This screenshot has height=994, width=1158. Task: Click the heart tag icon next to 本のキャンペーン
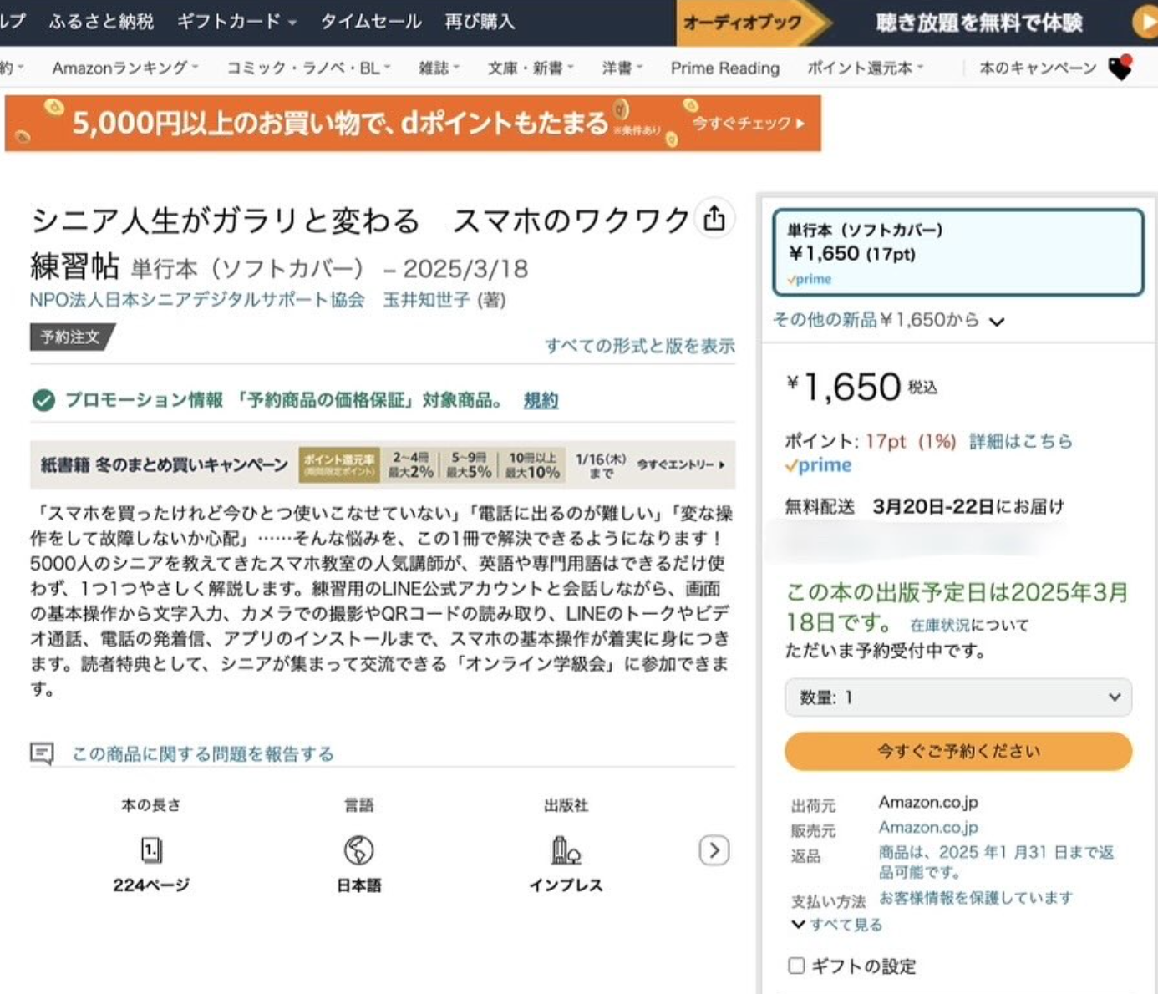pyautogui.click(x=1120, y=68)
